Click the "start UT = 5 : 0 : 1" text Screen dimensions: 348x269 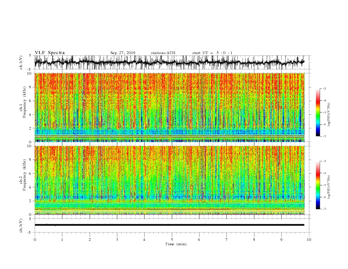tap(212, 53)
